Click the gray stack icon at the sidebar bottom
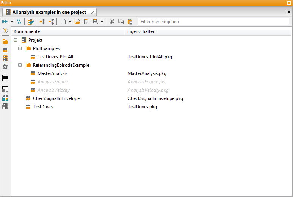Viewport: 293px width, 197px height. click(5, 106)
